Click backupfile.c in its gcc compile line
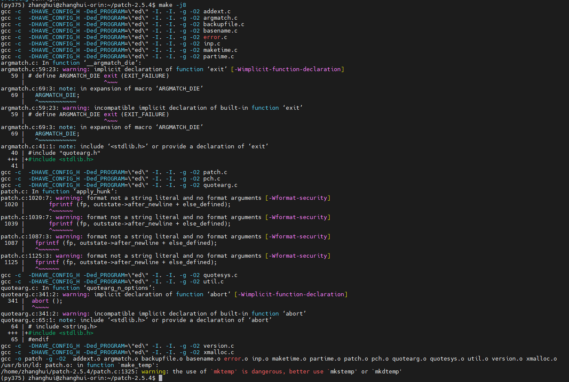This screenshot has width=569, height=382. (224, 24)
